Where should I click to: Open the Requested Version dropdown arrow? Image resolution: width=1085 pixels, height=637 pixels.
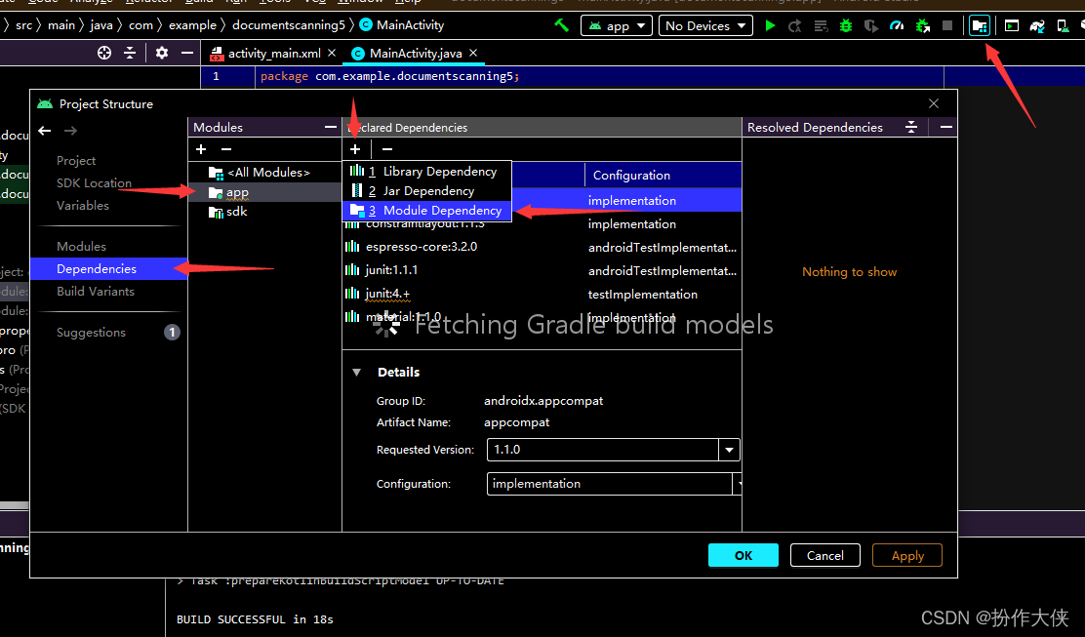tap(729, 450)
